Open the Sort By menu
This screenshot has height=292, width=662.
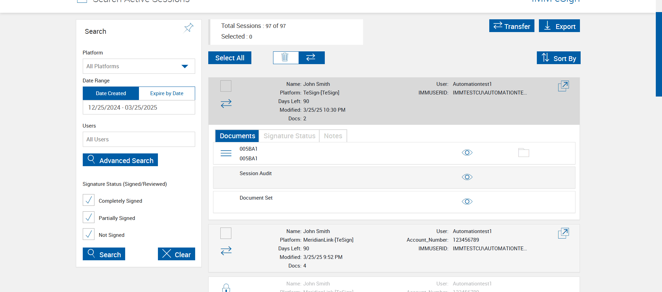(x=559, y=58)
